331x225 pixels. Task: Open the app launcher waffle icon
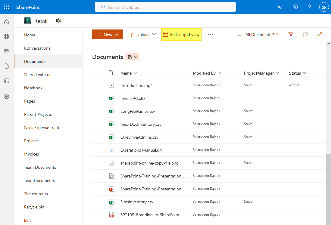click(x=7, y=7)
